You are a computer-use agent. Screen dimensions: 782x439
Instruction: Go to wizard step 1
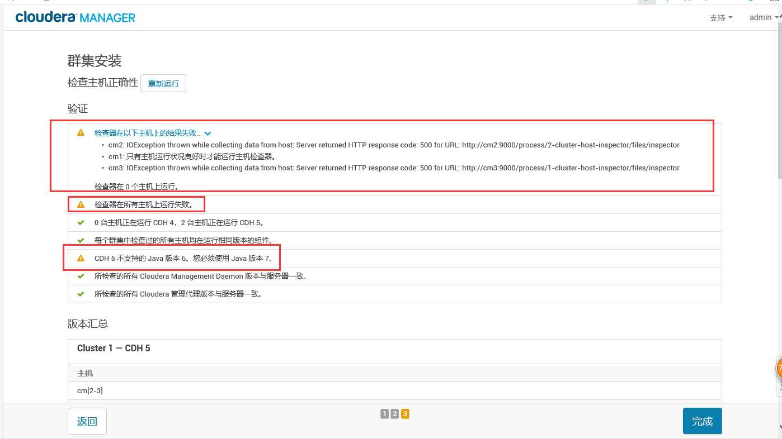pos(384,414)
